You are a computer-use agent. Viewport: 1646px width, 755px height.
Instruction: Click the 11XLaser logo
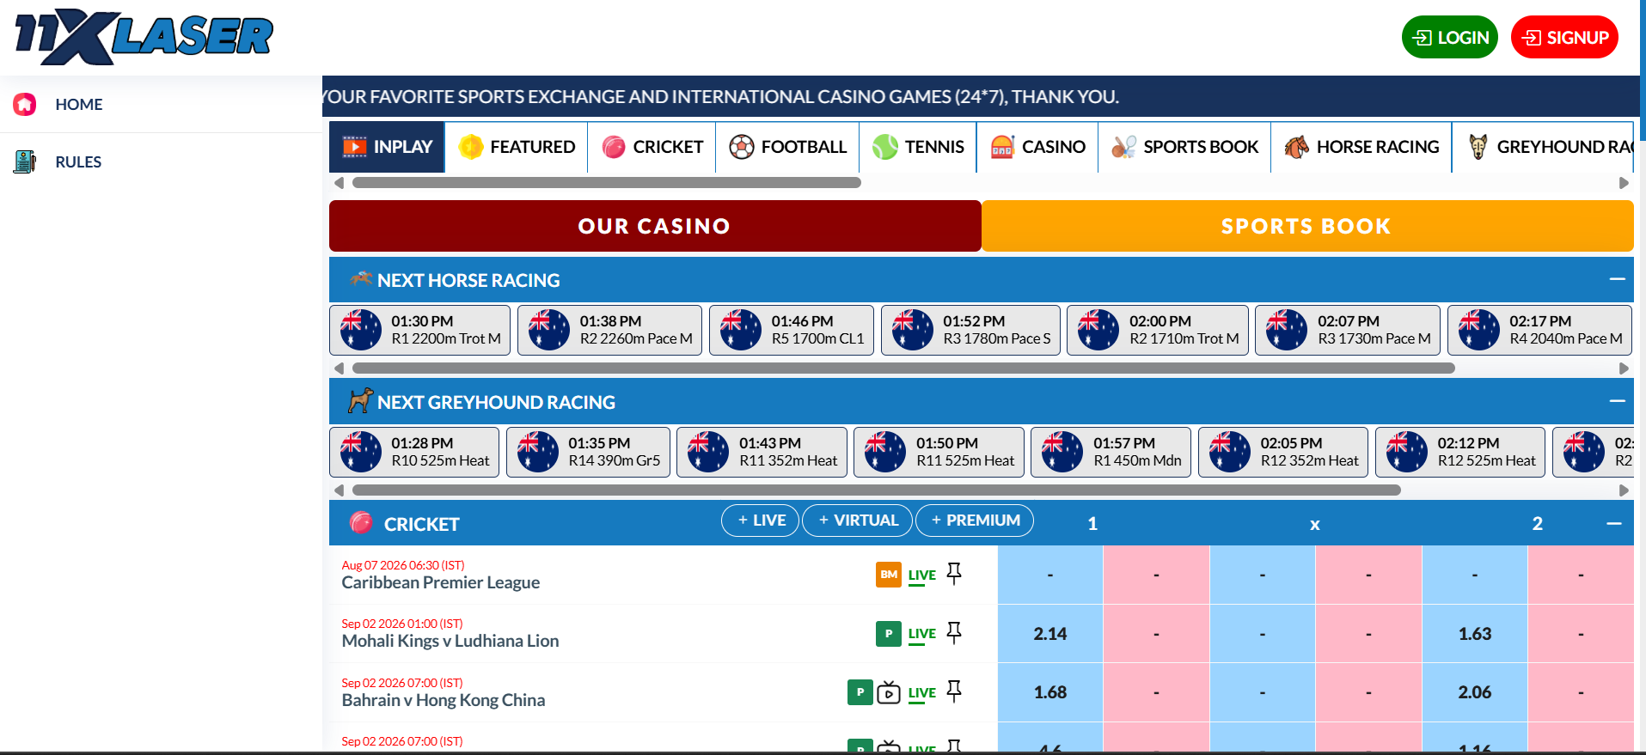(144, 37)
